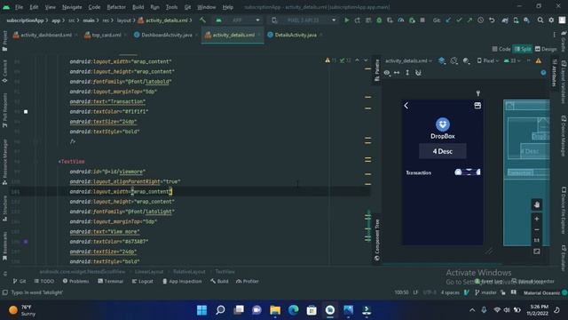
Task: Open the 4 spaces indent selector
Action: pyautogui.click(x=450, y=292)
